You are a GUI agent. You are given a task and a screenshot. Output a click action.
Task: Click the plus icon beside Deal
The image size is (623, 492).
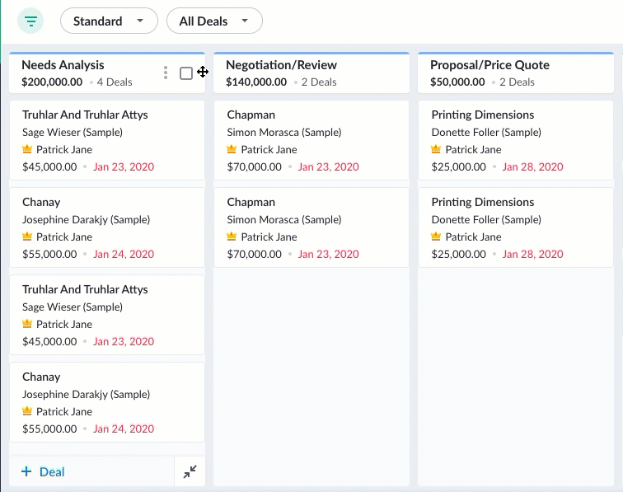click(26, 471)
